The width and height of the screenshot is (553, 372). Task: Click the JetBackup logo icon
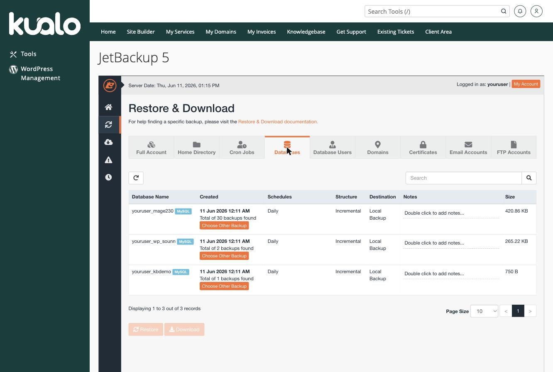110,85
